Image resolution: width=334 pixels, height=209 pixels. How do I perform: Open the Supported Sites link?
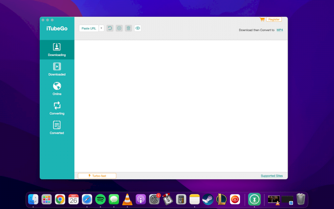[x=271, y=176]
